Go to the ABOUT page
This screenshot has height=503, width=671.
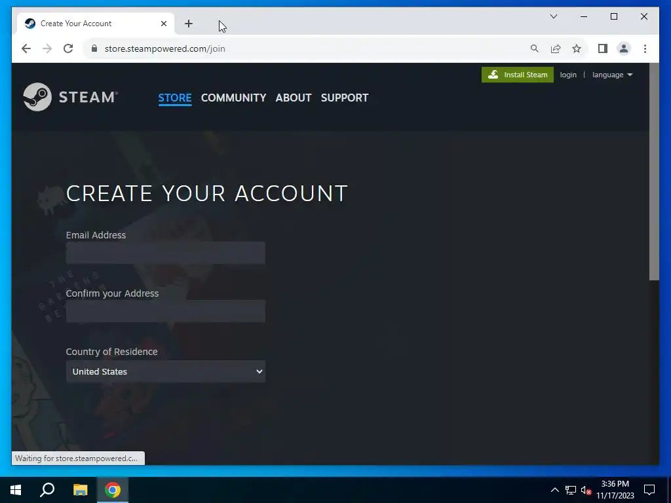(x=293, y=98)
